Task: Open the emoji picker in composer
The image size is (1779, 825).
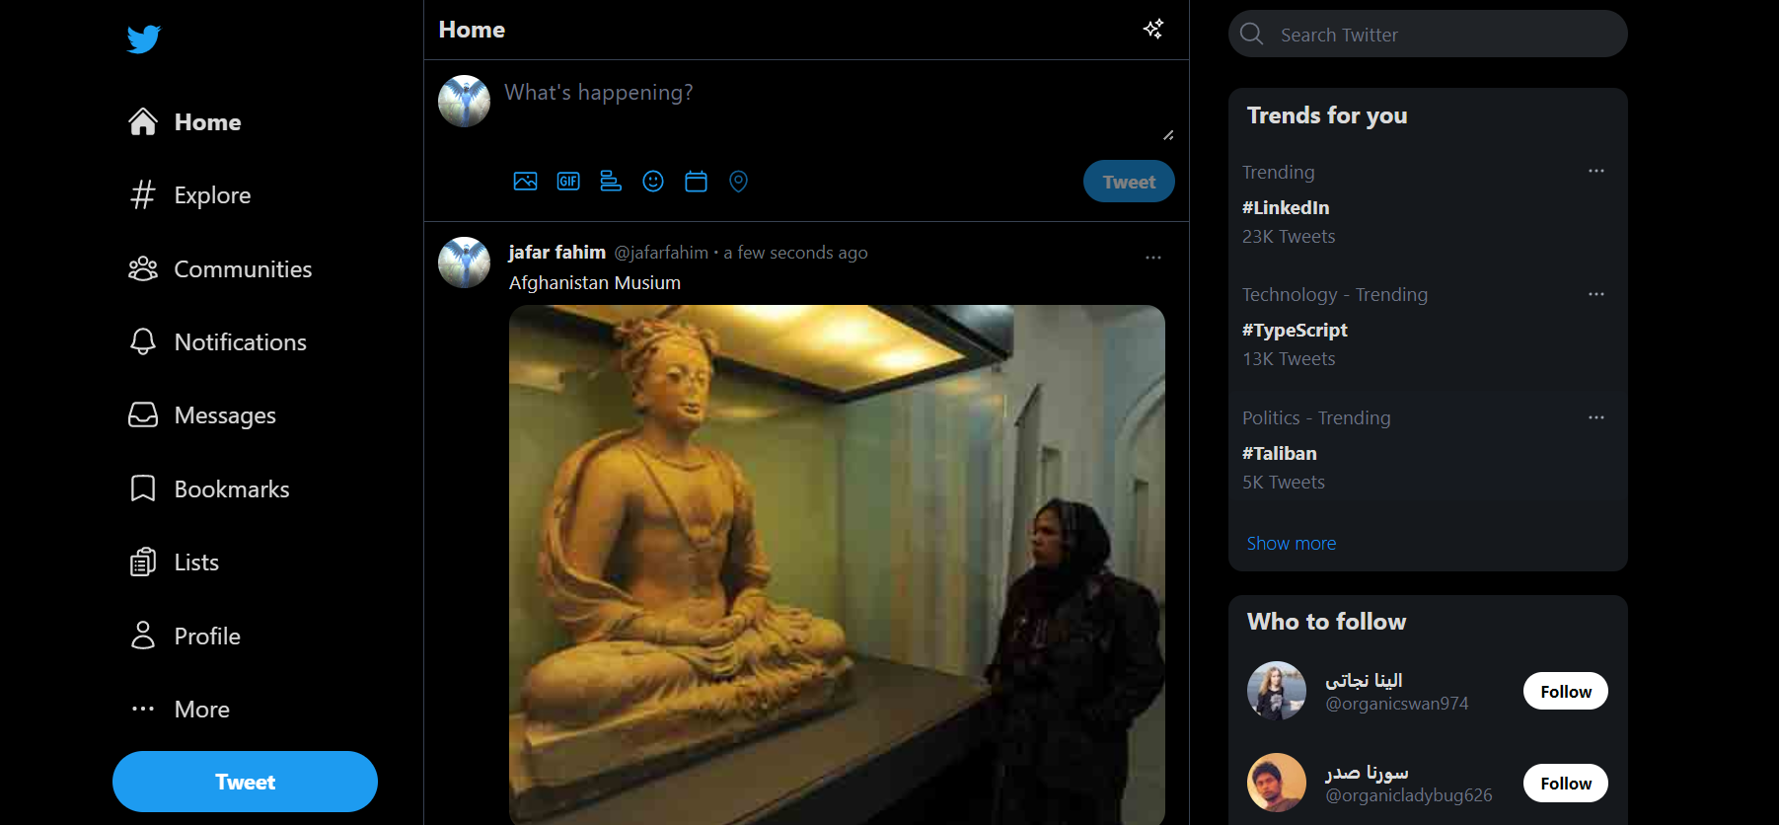Action: click(653, 182)
